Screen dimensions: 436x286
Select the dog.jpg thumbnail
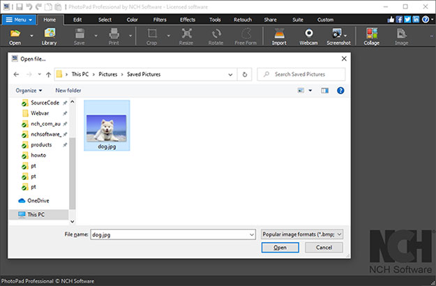click(107, 126)
